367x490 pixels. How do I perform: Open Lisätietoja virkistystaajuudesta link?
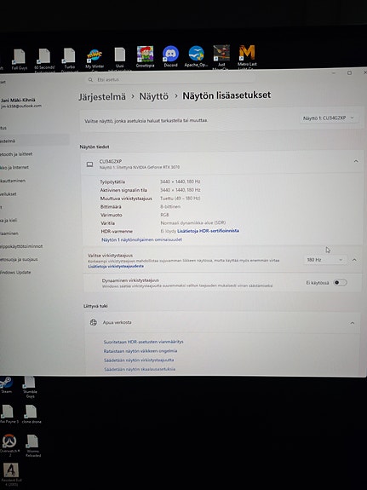click(x=116, y=266)
